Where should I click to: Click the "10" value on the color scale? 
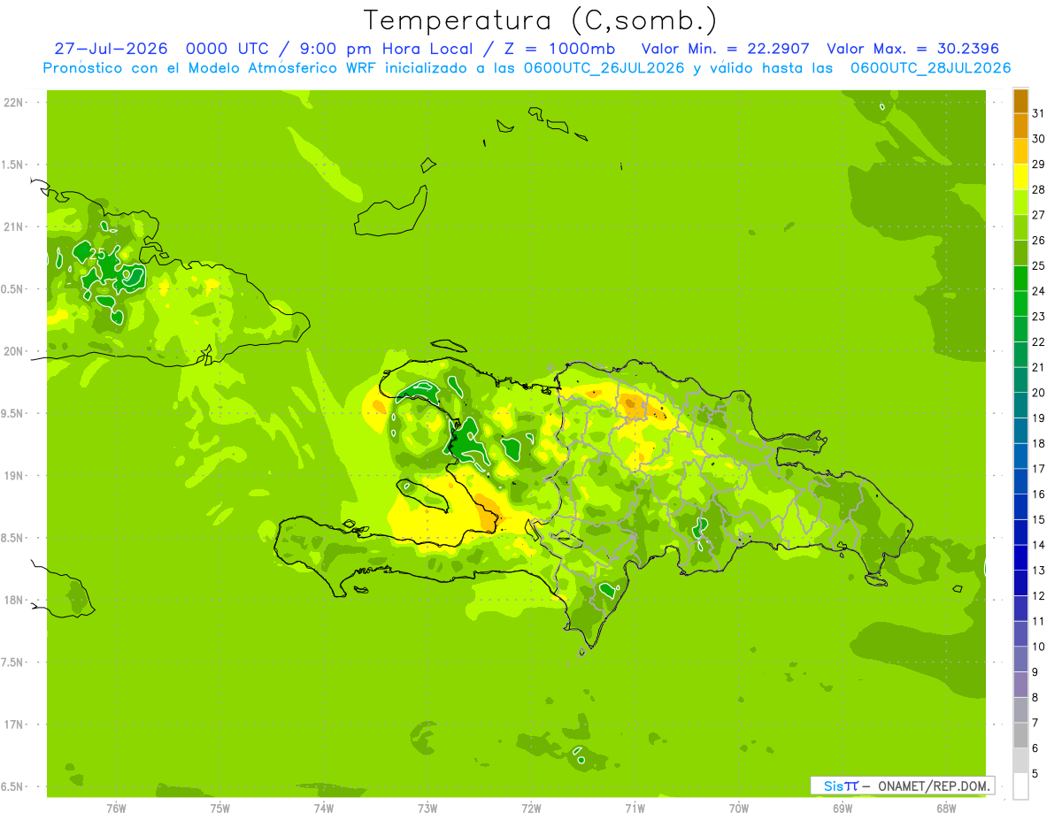point(1039,647)
